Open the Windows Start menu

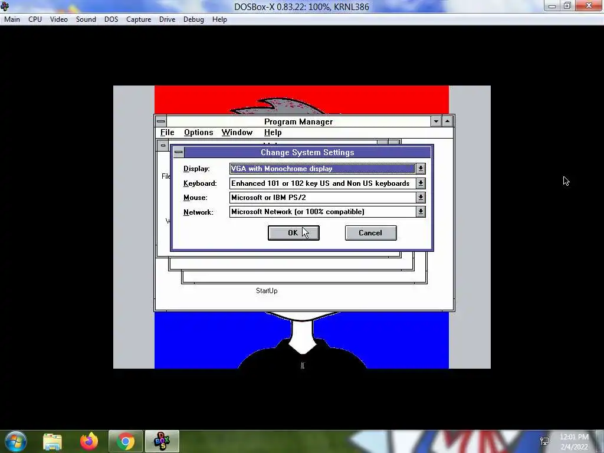(x=15, y=441)
